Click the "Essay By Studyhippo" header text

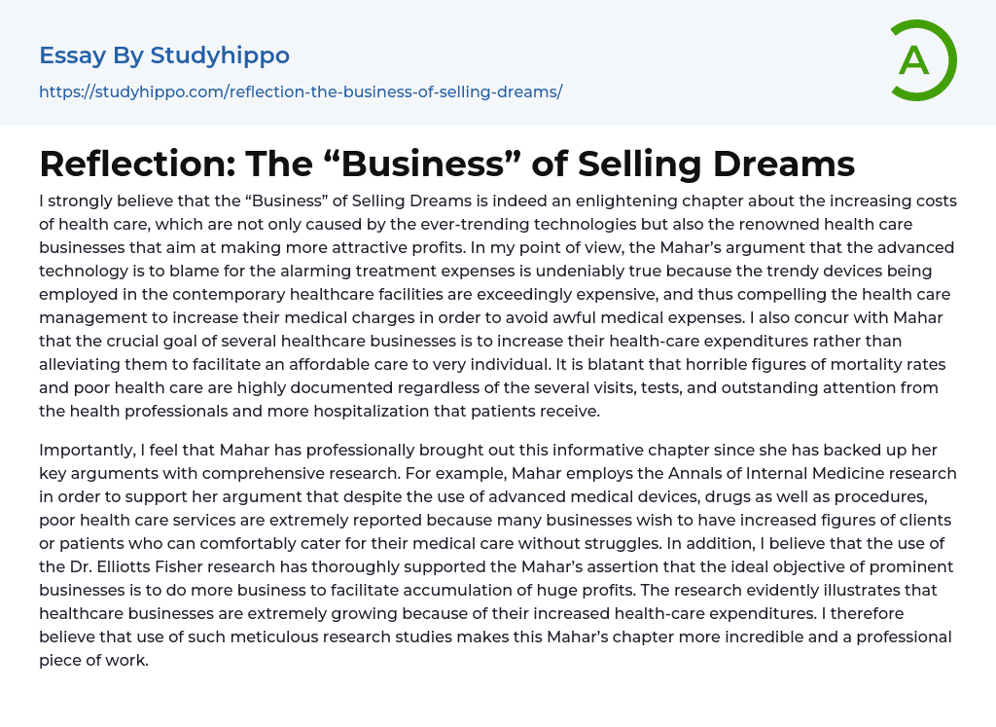tap(164, 55)
